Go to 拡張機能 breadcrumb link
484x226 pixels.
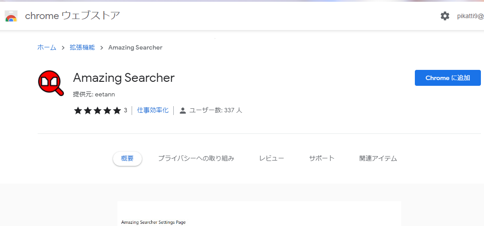[x=82, y=47]
